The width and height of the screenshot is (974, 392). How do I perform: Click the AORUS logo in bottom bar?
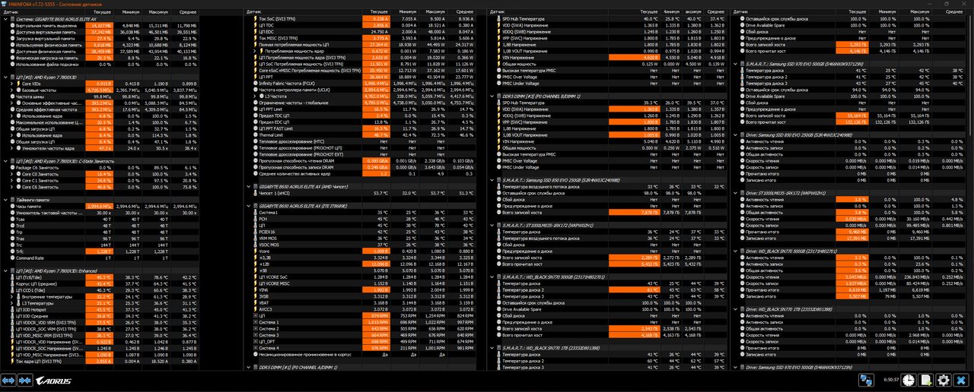pos(53,381)
